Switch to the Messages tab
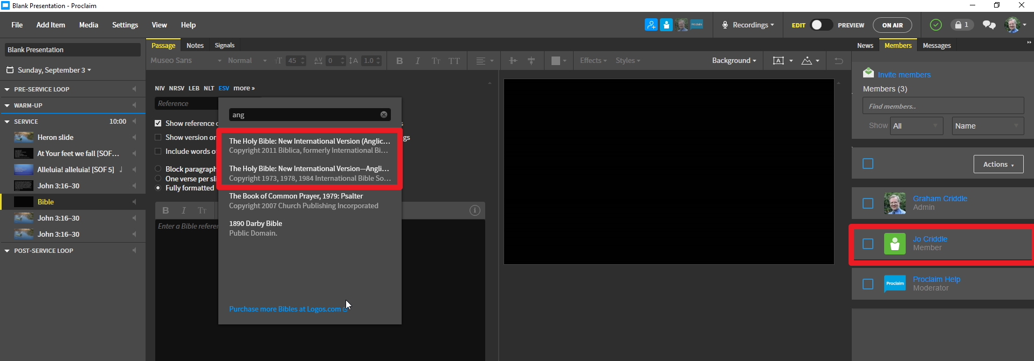1034x361 pixels. point(936,45)
